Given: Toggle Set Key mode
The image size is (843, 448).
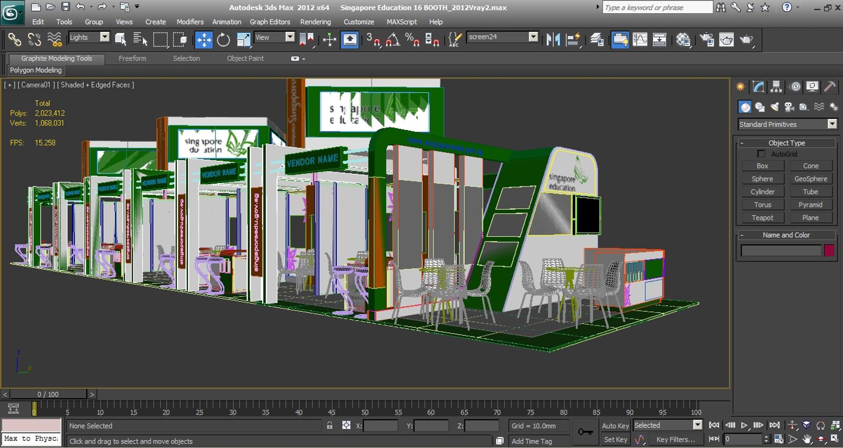Looking at the screenshot, I should point(615,439).
